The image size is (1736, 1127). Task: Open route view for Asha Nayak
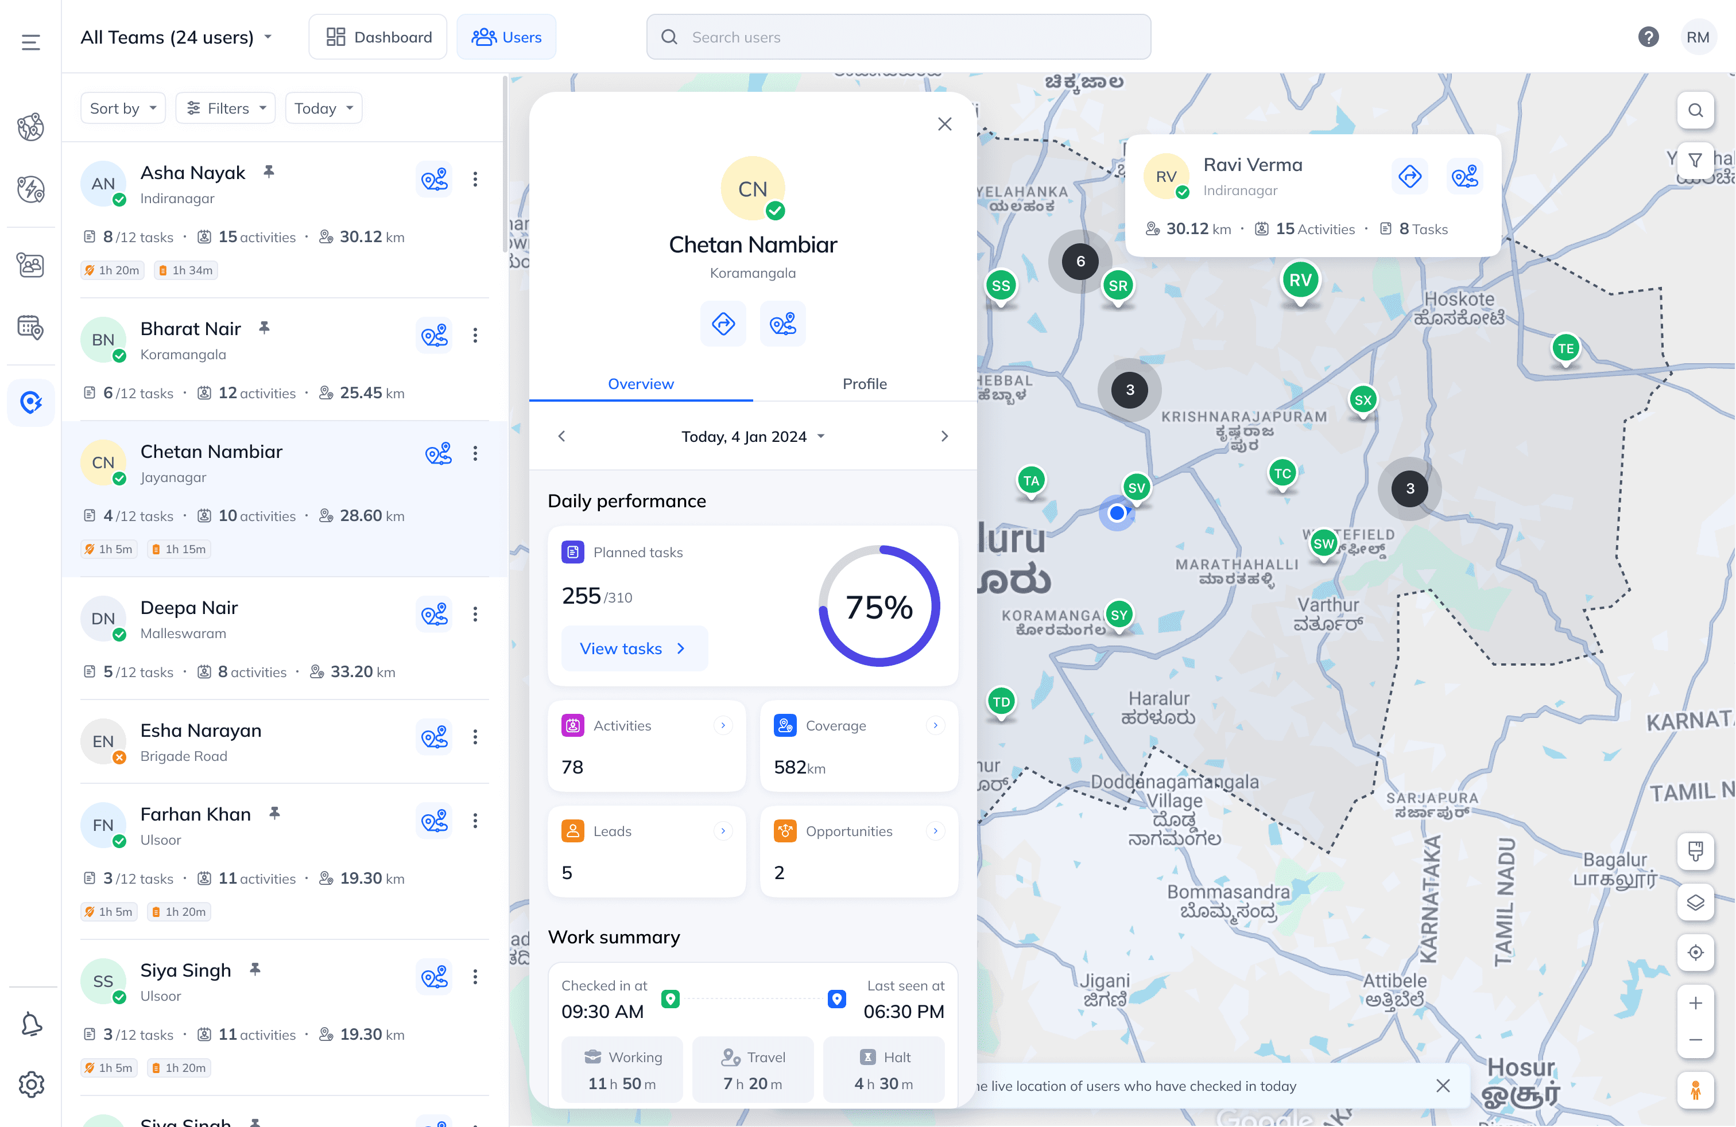click(434, 180)
